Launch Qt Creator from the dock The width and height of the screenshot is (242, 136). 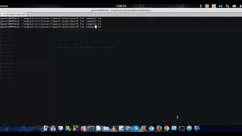point(68,128)
